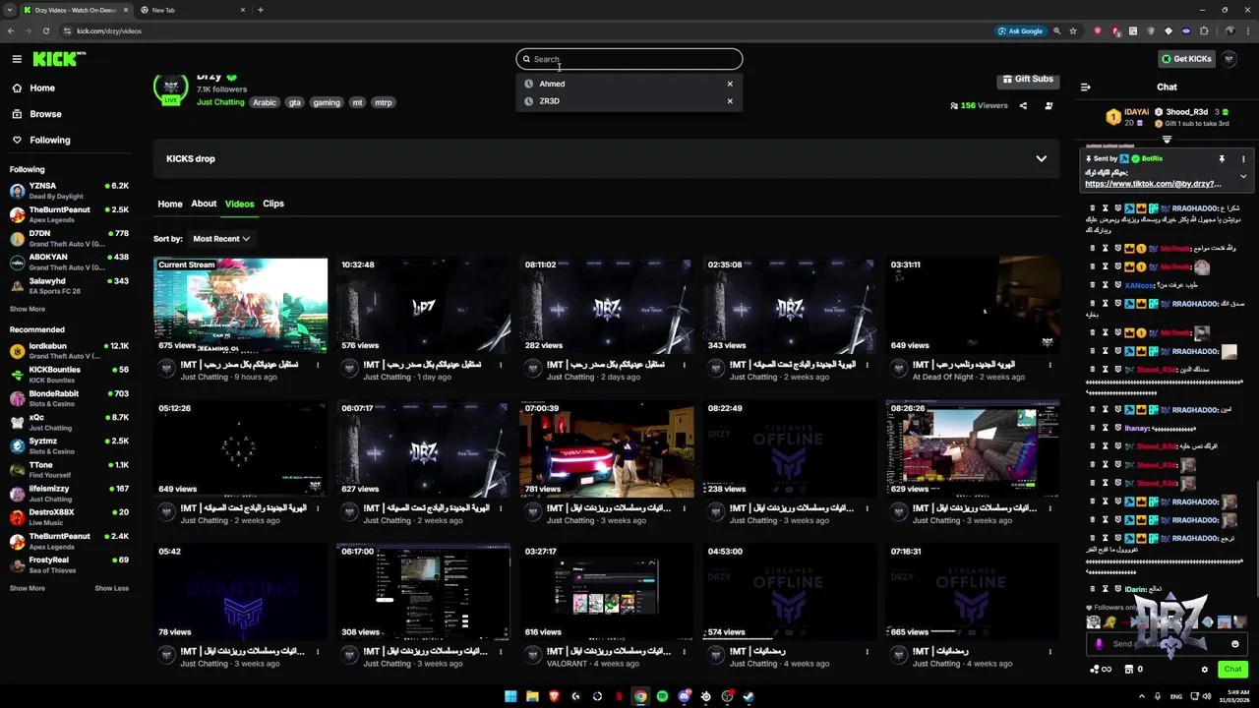Remove Ahmed from search history
This screenshot has height=708, width=1259.
(730, 84)
